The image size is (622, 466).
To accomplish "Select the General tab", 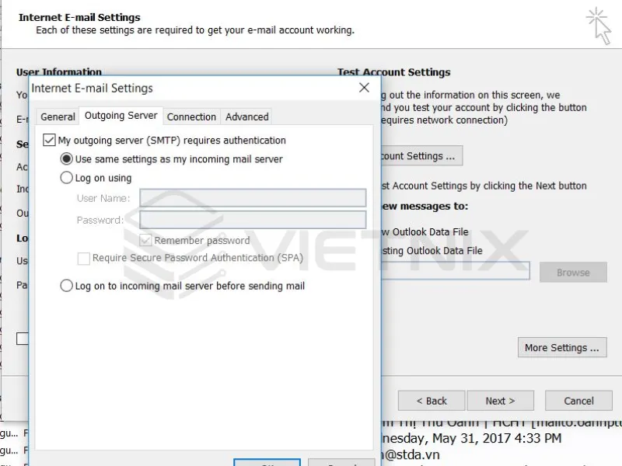I will coord(57,116).
